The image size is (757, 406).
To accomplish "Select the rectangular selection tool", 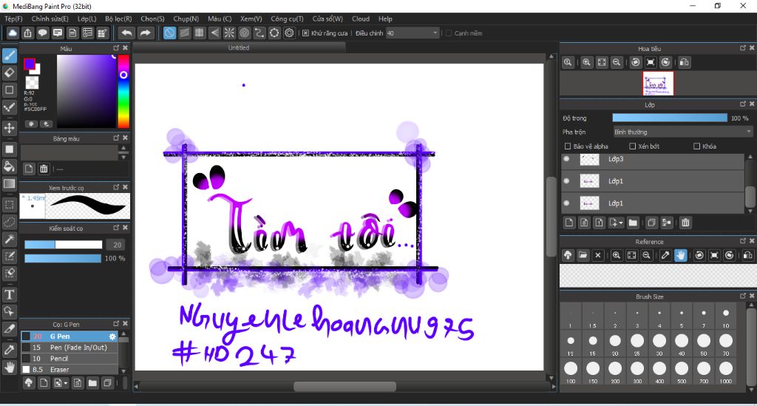I will click(9, 205).
